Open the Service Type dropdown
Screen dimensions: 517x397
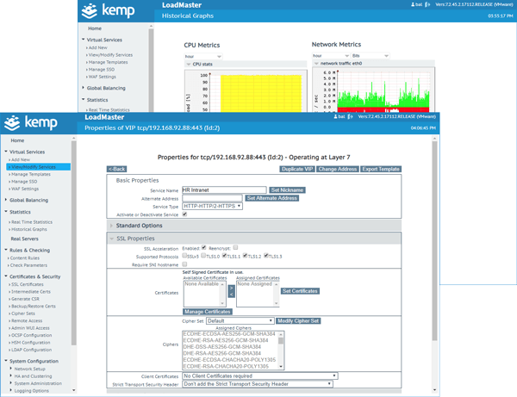[212, 206]
